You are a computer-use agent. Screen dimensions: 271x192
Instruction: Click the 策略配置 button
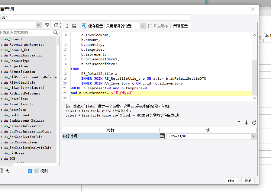pos(180,26)
